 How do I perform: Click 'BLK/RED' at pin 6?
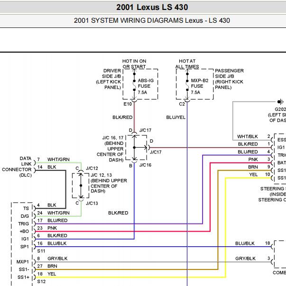(57, 236)
